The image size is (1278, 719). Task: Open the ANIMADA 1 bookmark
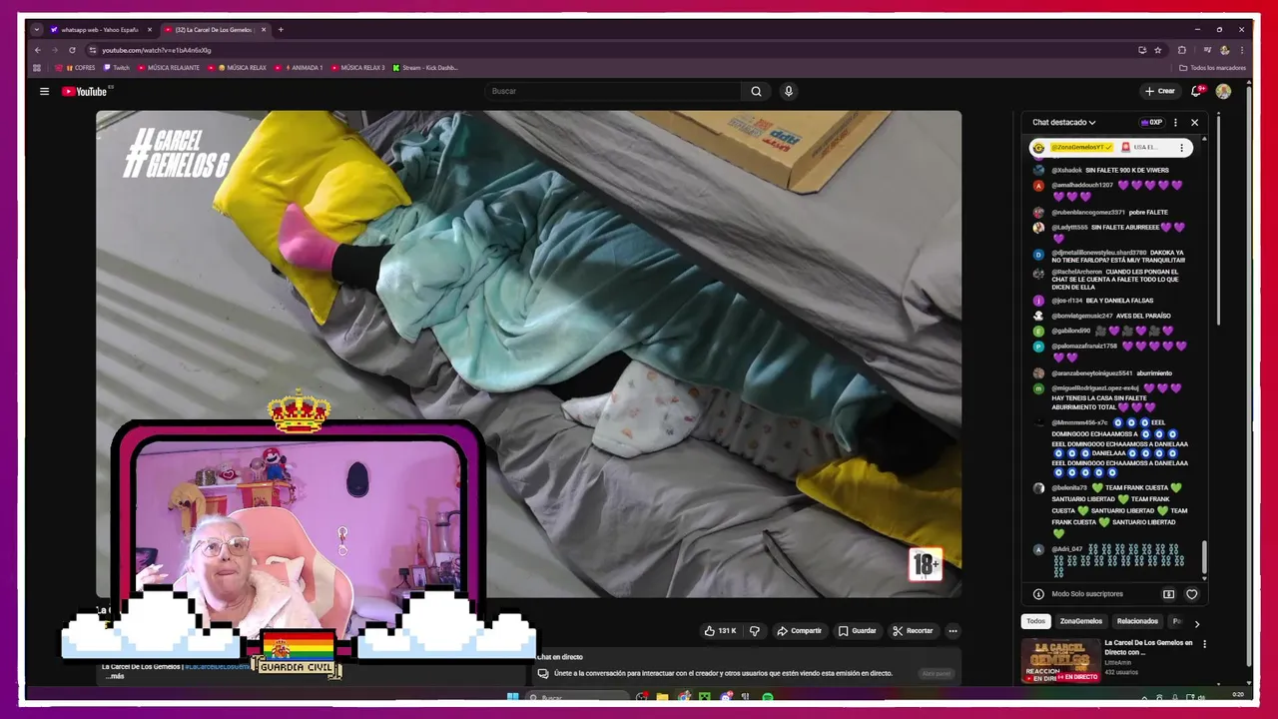pos(300,68)
